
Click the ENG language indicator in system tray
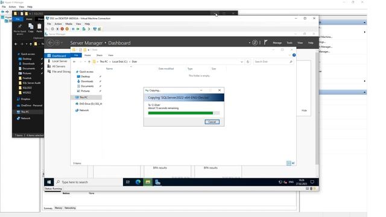tap(291, 182)
